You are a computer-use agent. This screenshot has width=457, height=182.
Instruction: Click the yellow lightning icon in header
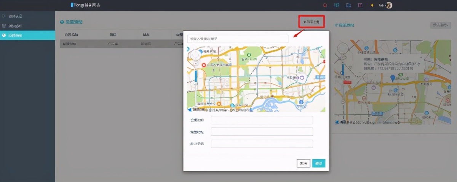coord(372,5)
